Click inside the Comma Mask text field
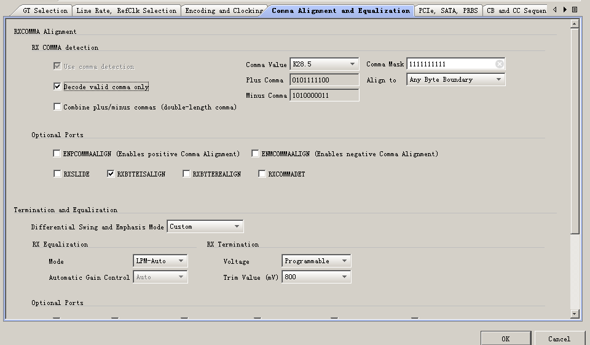 point(450,64)
